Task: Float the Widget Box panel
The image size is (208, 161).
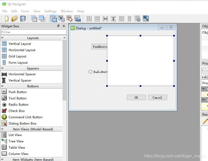Action: 58,26
